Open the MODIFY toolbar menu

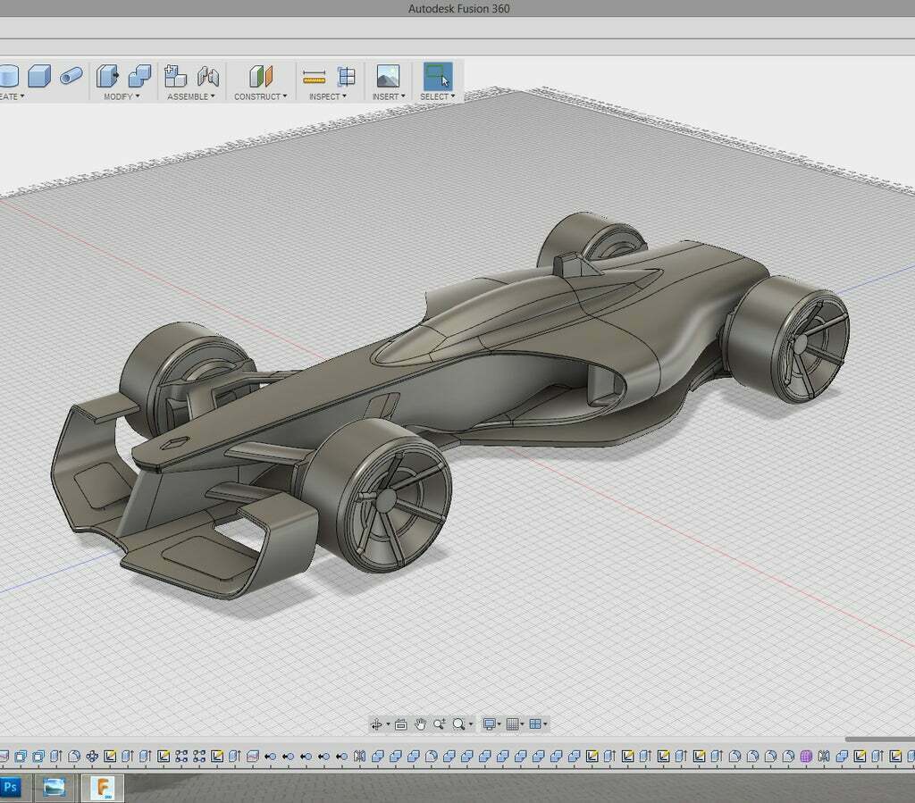click(121, 96)
